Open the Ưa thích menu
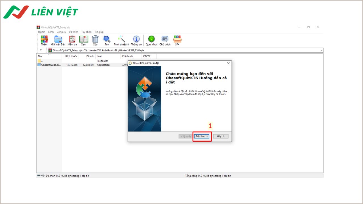The image size is (363, 204). (x=73, y=32)
